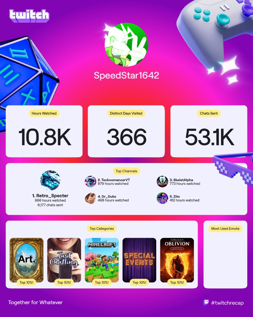Viewport: 253px width, 317px height.
Task: Open Dr_Dubz channel avatar
Action: click(90, 198)
